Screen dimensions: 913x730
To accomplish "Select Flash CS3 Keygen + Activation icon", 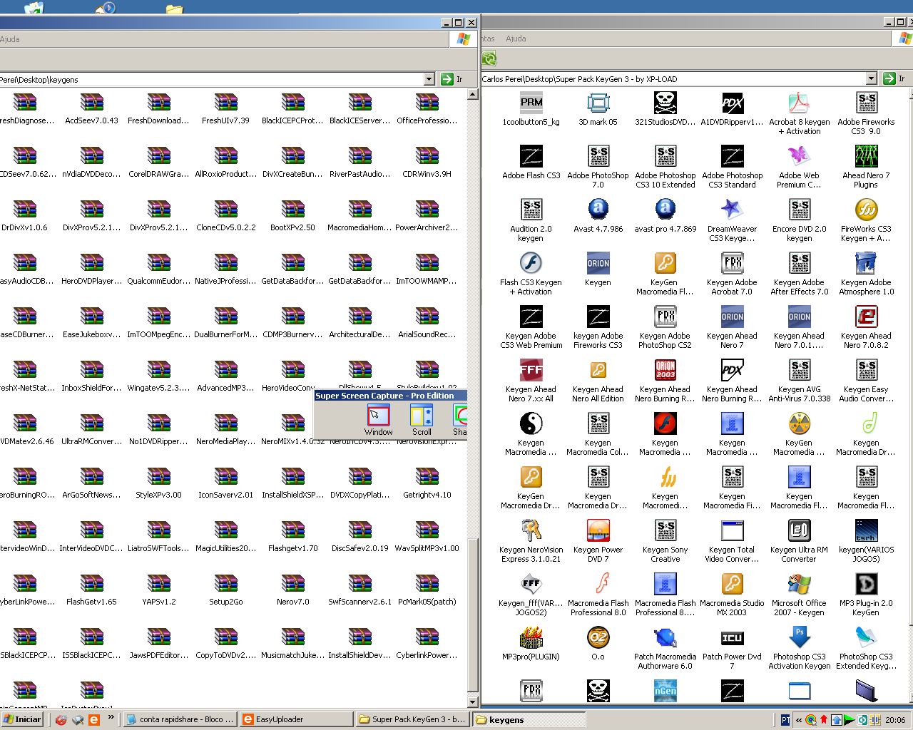I will click(531, 263).
